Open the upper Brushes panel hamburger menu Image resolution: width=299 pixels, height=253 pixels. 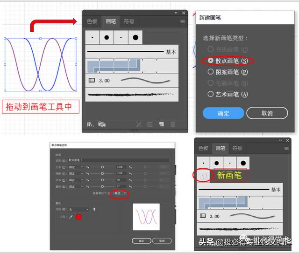[183, 21]
